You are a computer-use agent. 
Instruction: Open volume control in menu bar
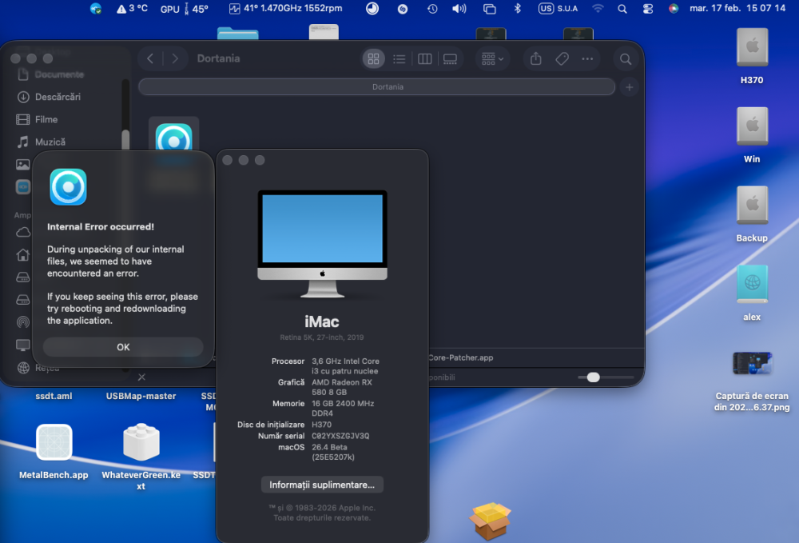(459, 9)
